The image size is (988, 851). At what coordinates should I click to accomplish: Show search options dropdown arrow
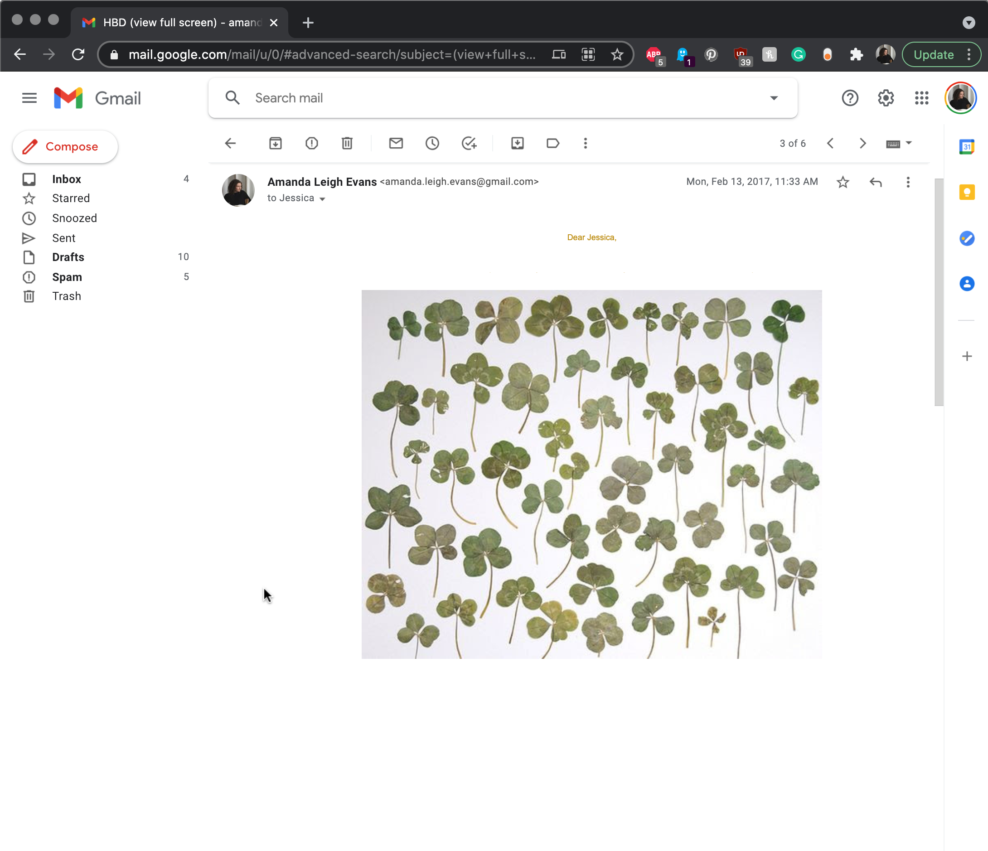coord(774,98)
